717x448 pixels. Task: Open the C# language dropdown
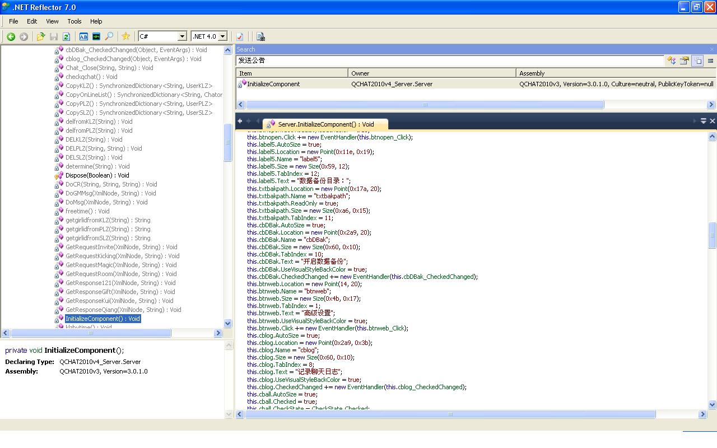click(x=182, y=36)
